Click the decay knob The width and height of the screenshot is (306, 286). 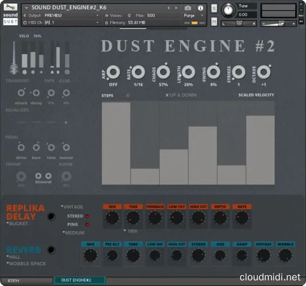36,93
